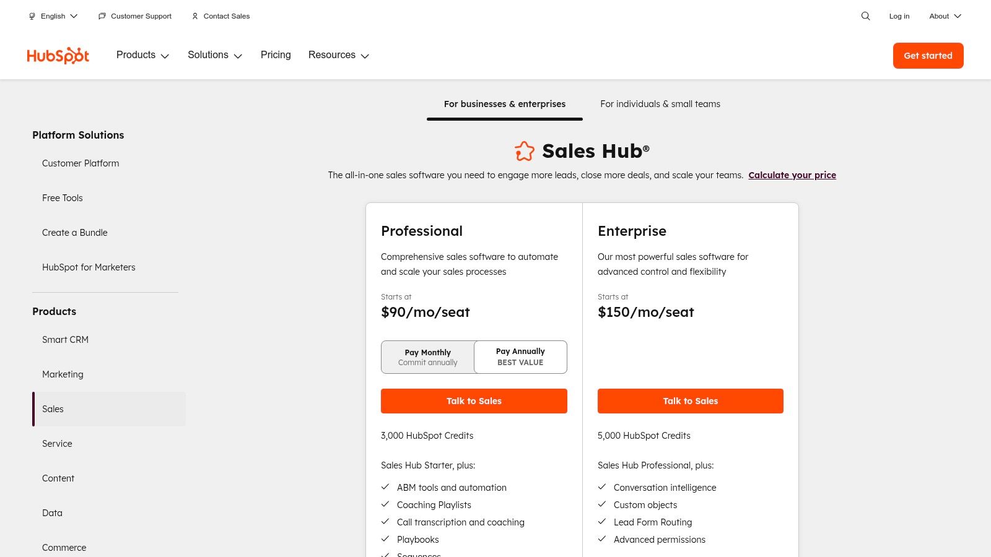Switch to the For individuals & small teams tab

tap(660, 104)
